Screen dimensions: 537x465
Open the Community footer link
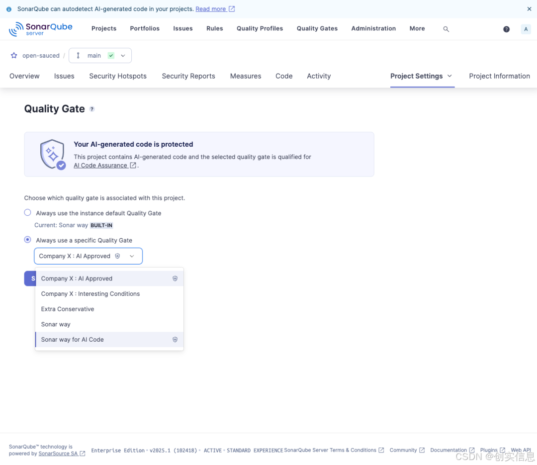(403, 450)
